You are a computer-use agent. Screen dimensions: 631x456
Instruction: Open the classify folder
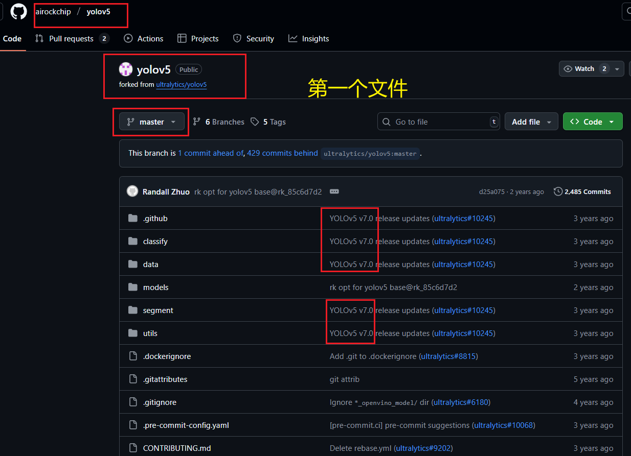tap(155, 242)
